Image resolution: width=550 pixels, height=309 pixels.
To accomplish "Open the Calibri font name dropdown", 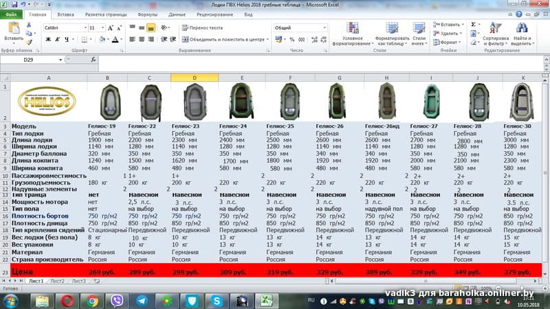I will click(x=85, y=27).
